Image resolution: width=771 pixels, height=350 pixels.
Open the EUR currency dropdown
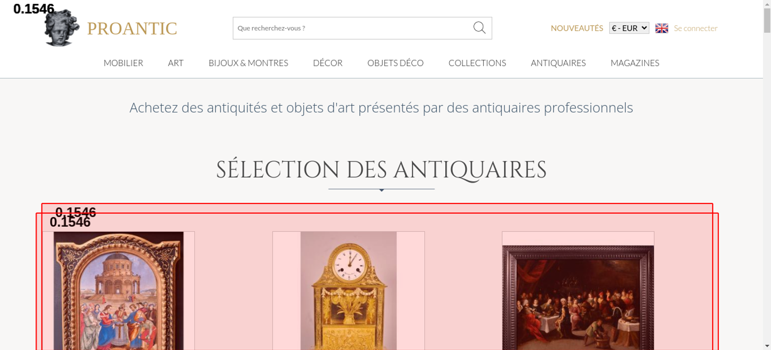coord(629,28)
